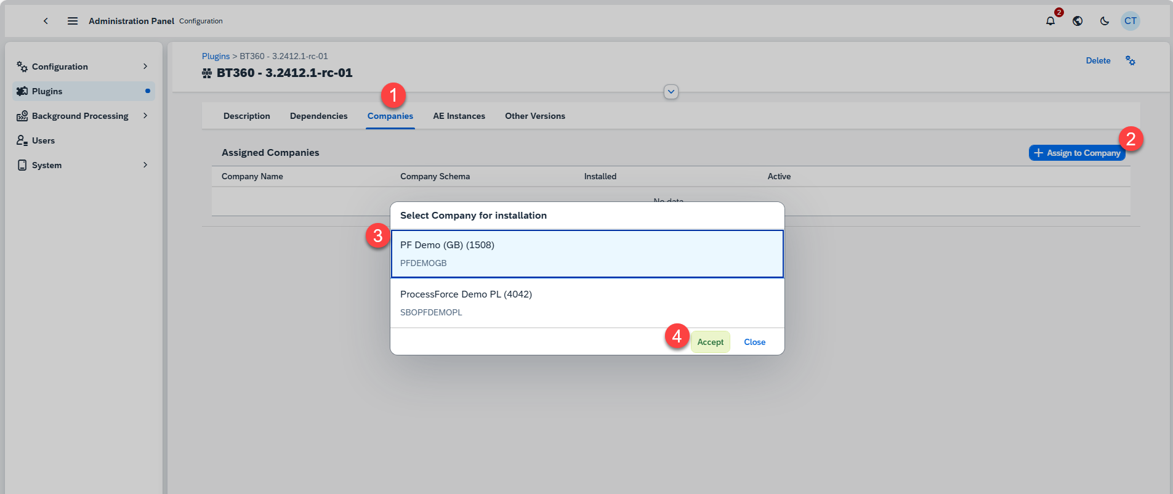
Task: Click the gears icon beside Delete
Action: (1131, 60)
